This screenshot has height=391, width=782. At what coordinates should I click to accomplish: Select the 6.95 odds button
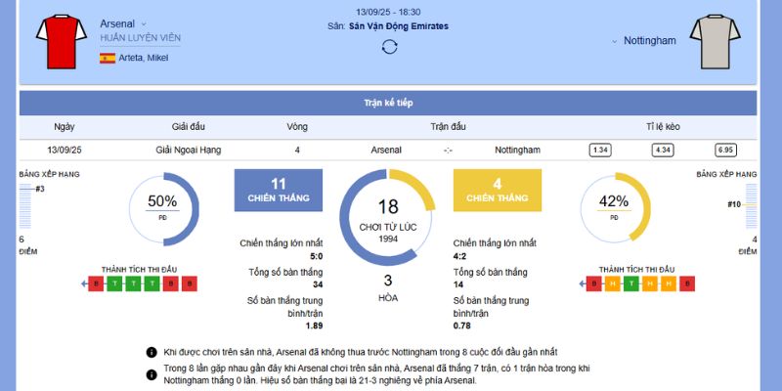[x=725, y=150]
